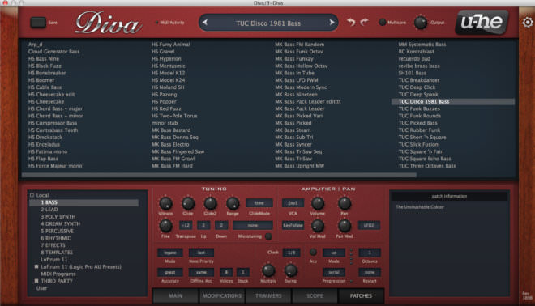Open settings gear at top right
Viewport: 535px width, 306px height.
pyautogui.click(x=528, y=23)
